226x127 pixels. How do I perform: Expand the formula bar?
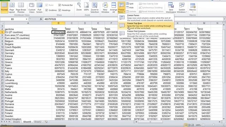point(225,19)
